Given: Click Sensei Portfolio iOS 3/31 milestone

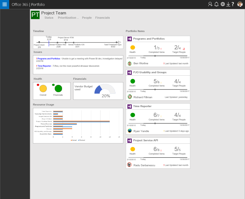Looking at the screenshot, I should coord(73,43).
